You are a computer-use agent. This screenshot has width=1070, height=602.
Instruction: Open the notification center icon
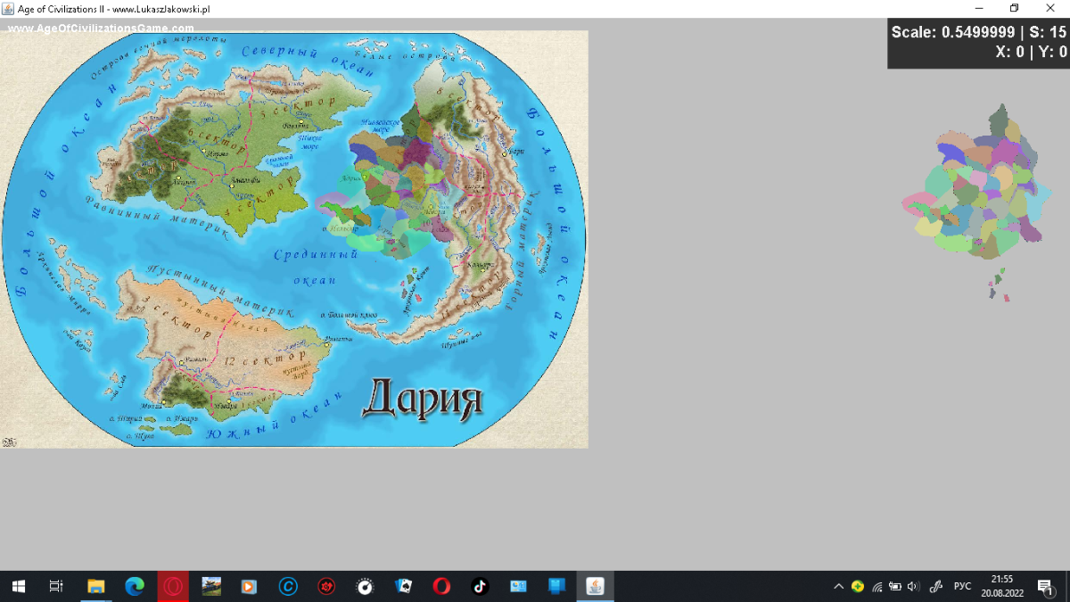(x=1045, y=586)
